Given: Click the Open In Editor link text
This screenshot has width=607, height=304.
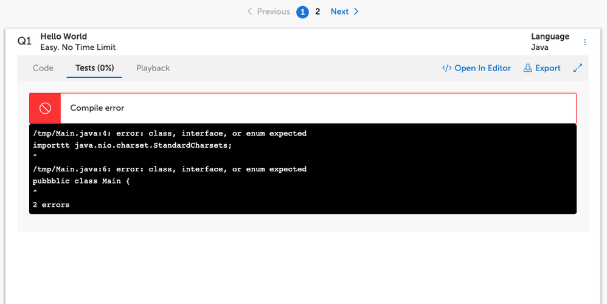Looking at the screenshot, I should [482, 68].
